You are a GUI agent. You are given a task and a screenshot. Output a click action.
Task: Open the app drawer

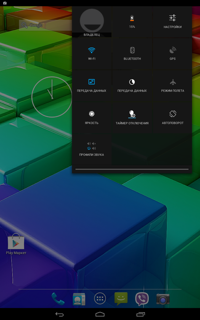coord(100,299)
